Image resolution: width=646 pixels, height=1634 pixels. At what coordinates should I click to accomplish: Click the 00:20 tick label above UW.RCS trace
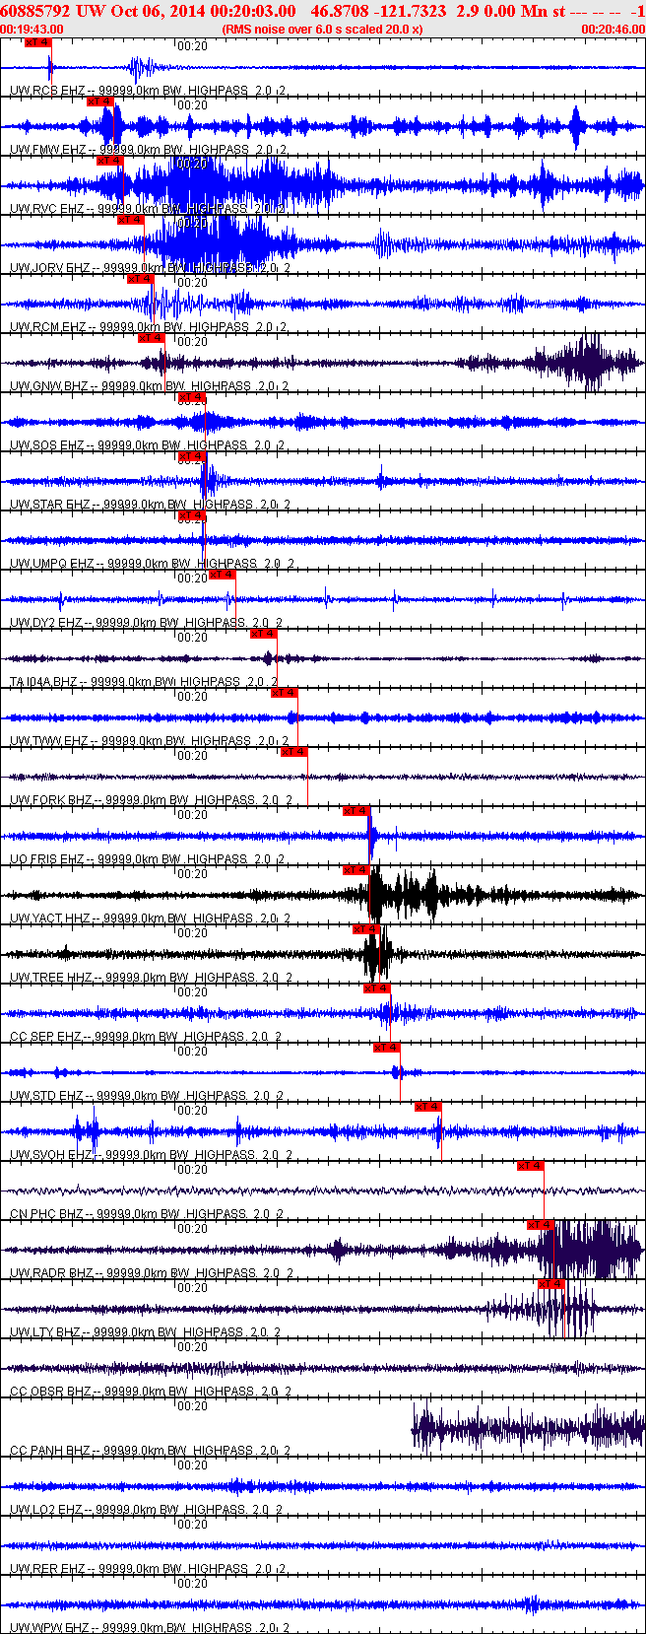193,46
